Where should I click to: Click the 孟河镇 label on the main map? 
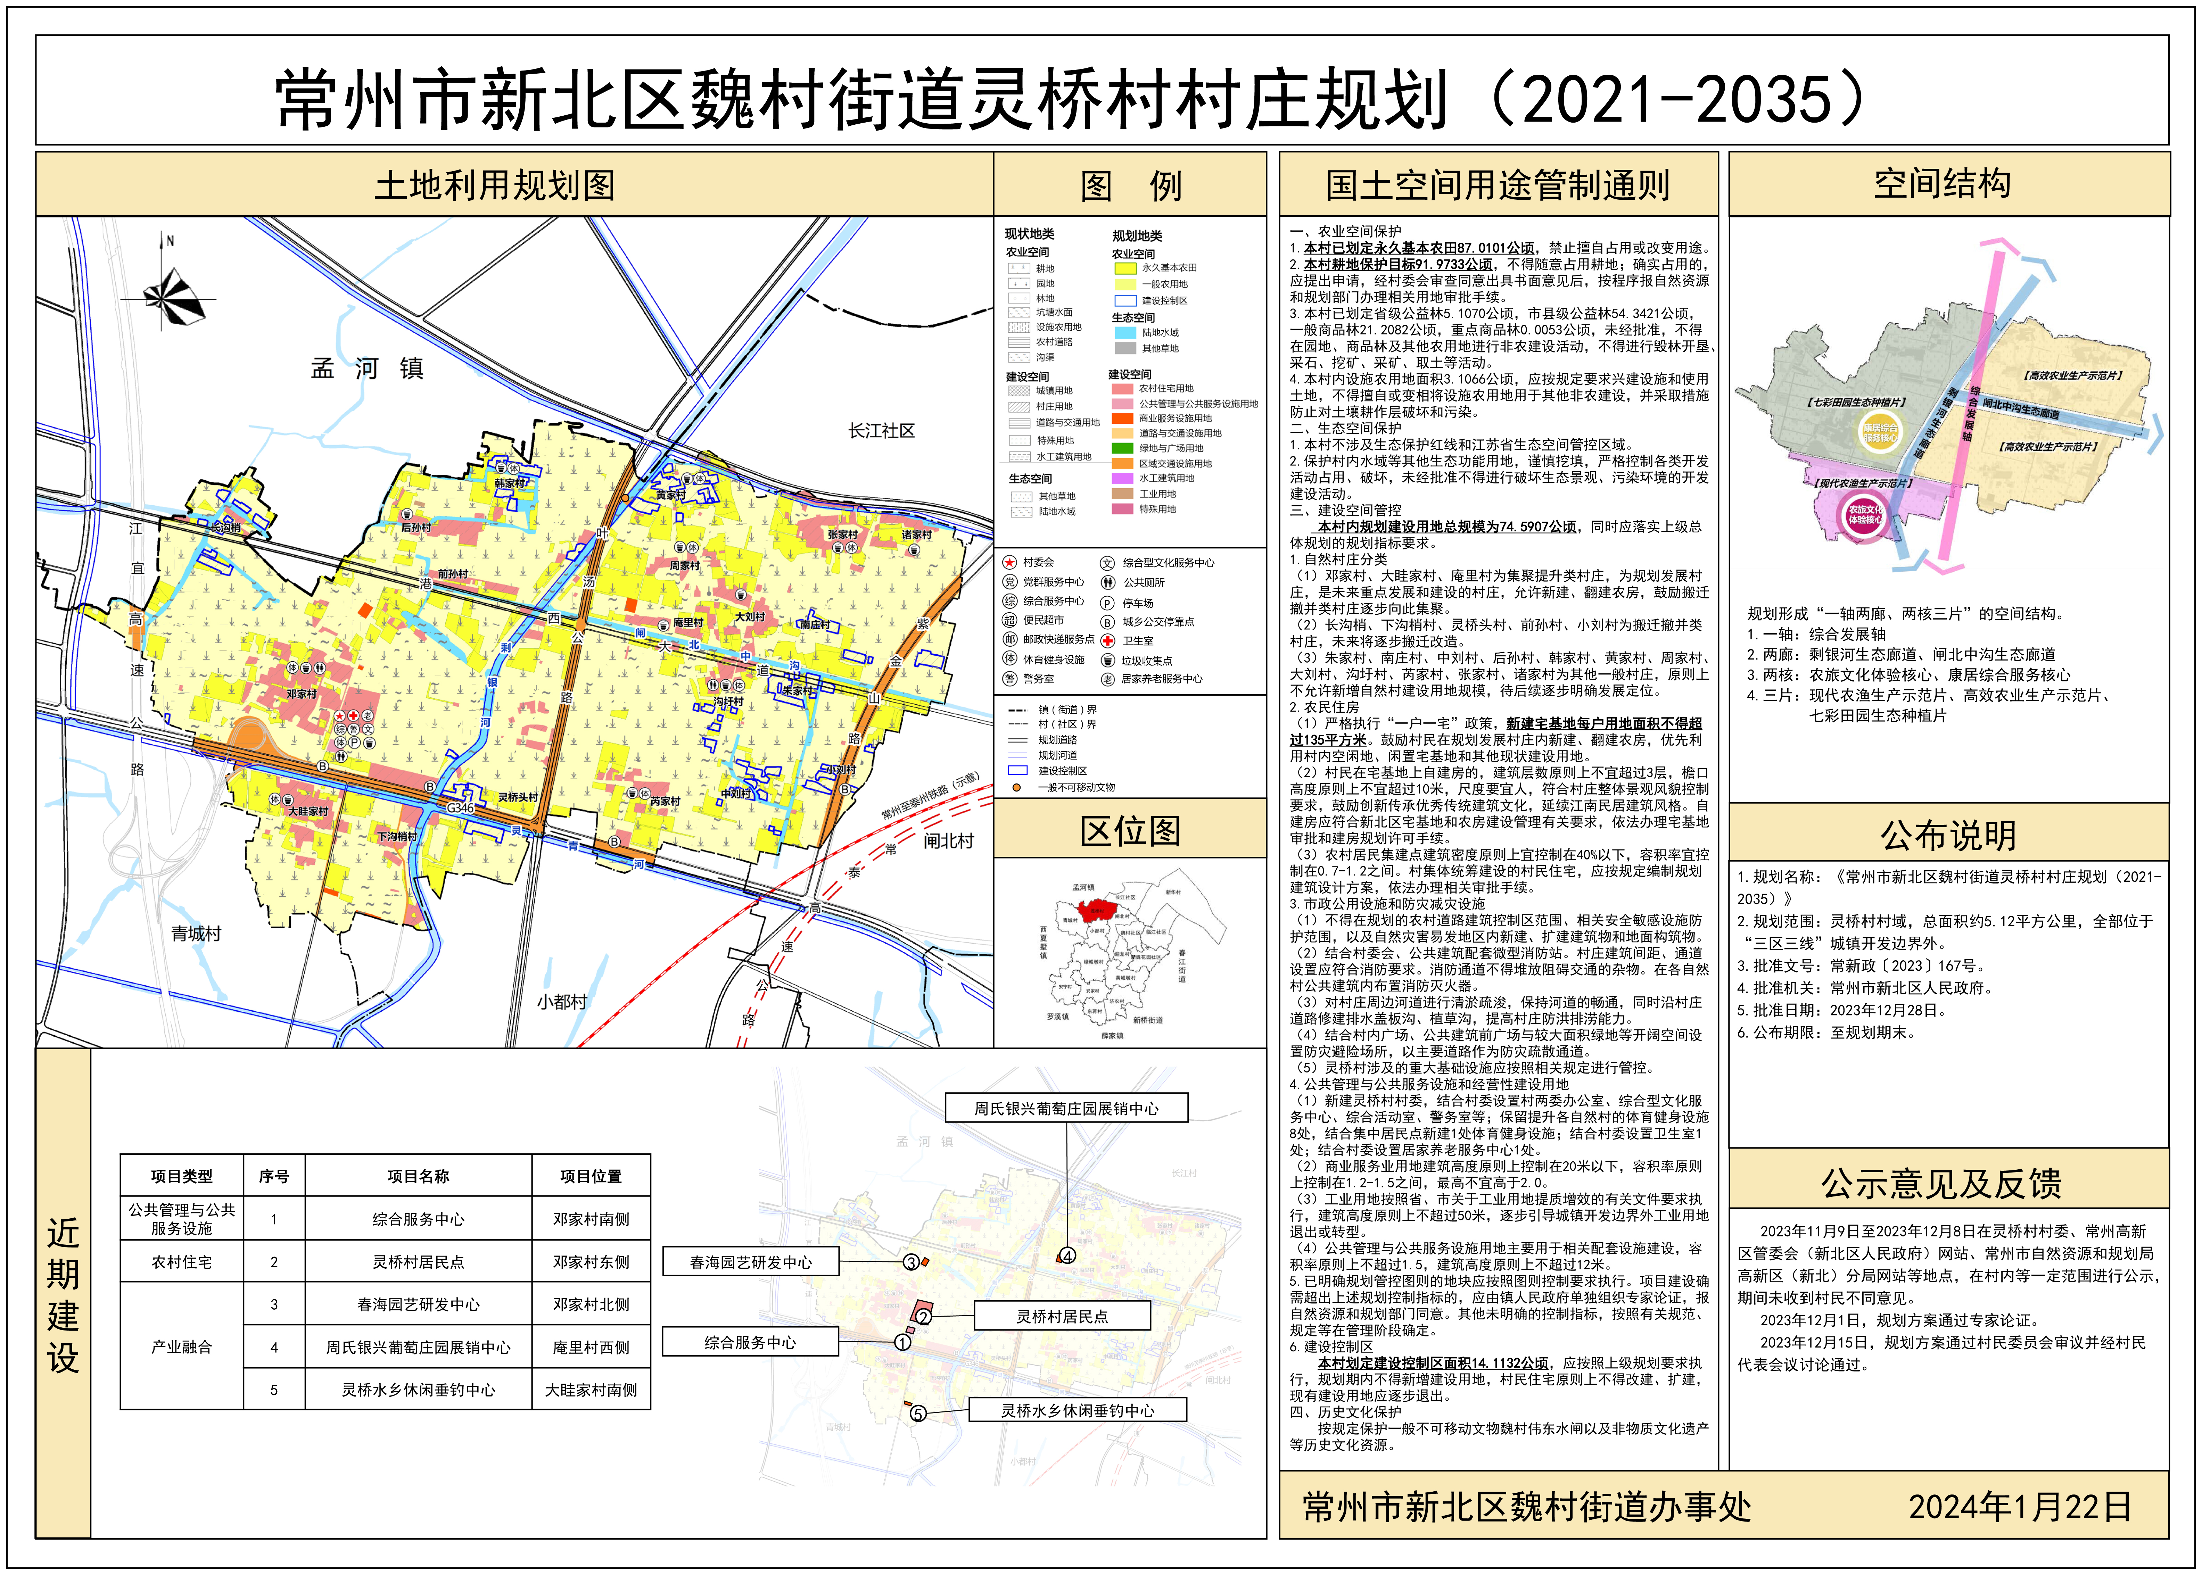point(367,368)
